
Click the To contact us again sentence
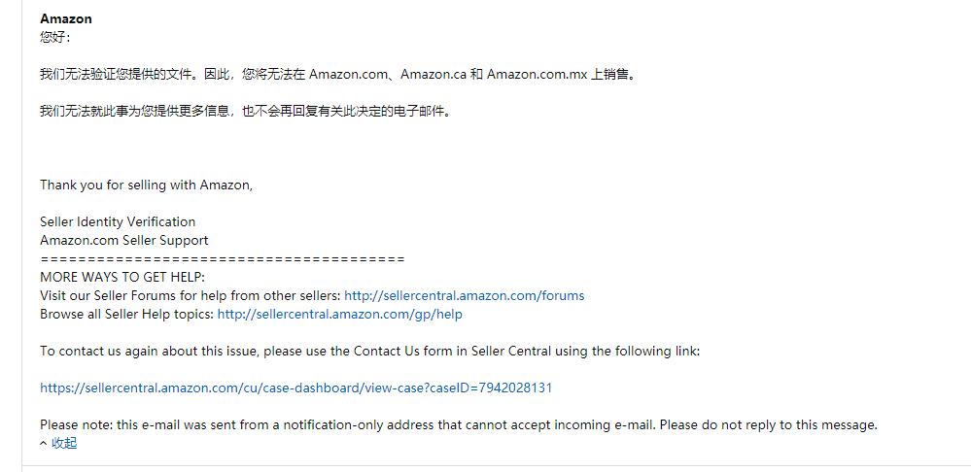coord(369,352)
